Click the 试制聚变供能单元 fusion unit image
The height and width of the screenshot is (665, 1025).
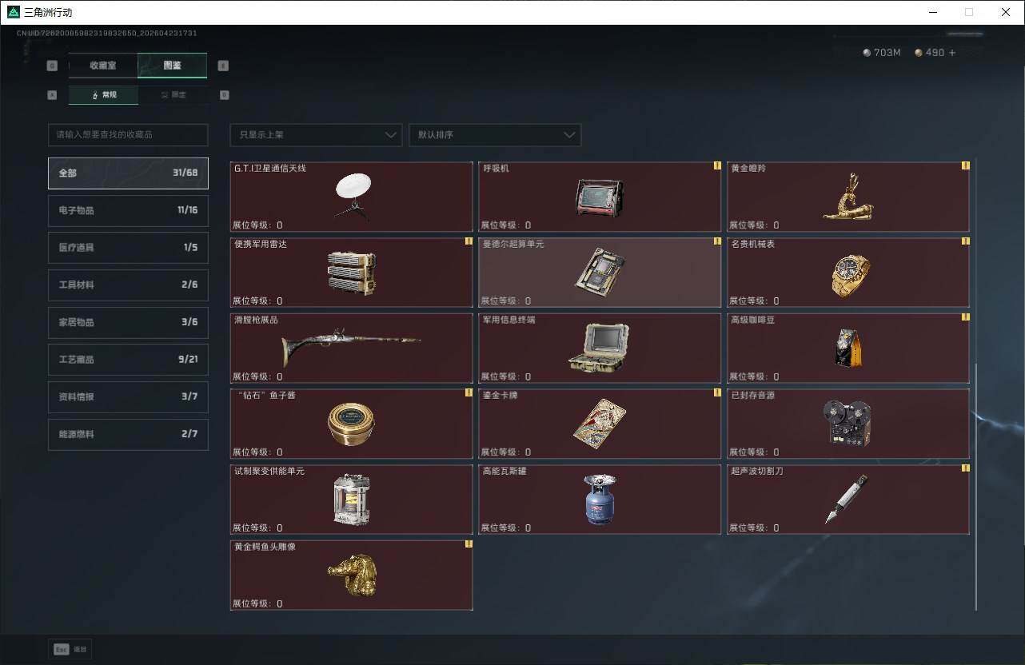click(x=352, y=500)
